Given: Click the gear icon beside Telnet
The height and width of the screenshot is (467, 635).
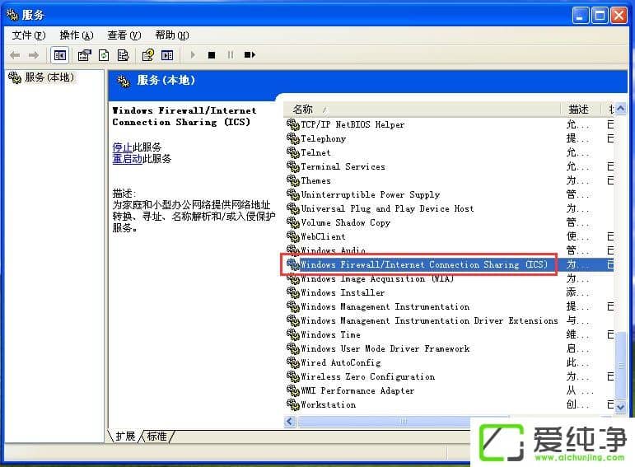Looking at the screenshot, I should (293, 152).
